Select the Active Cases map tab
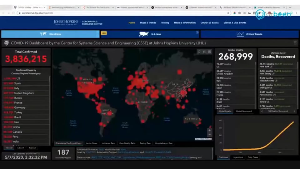The height and width of the screenshot is (169, 300). (92, 143)
